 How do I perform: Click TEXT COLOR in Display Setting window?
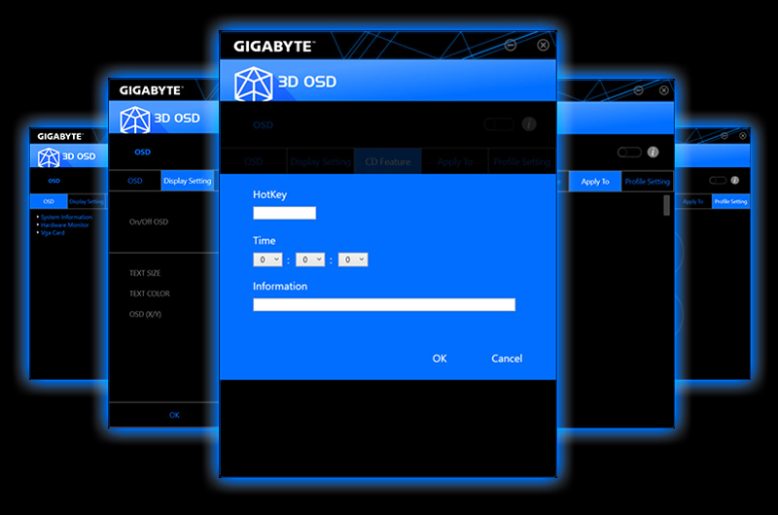click(x=150, y=293)
